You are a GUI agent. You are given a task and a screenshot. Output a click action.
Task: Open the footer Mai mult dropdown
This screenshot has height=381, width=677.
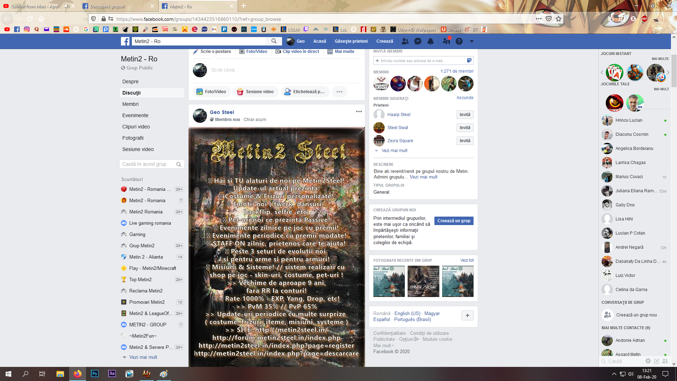tap(384, 345)
